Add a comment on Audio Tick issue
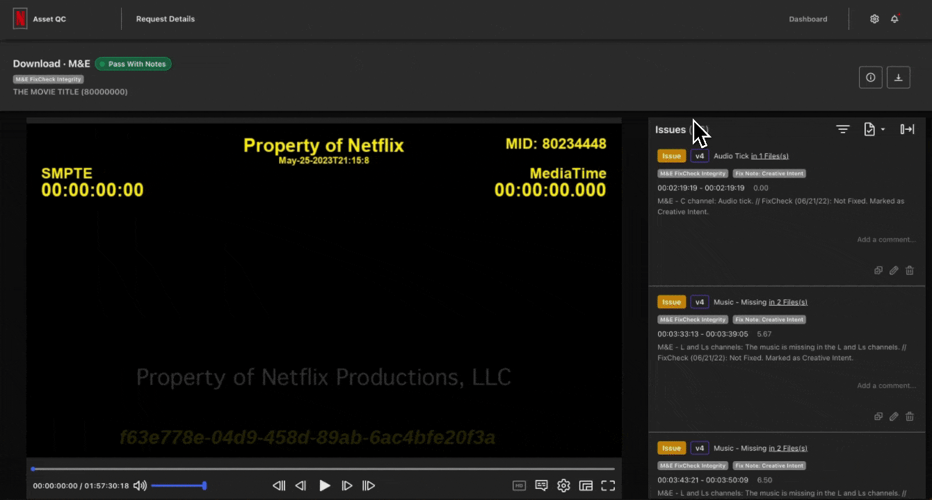 tap(886, 240)
